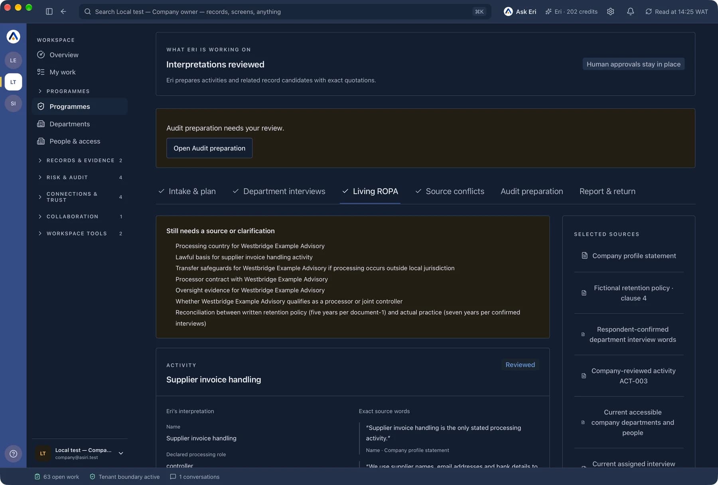The width and height of the screenshot is (718, 485).
Task: Select the LT workspace avatar in the left rail
Action: pos(13,82)
